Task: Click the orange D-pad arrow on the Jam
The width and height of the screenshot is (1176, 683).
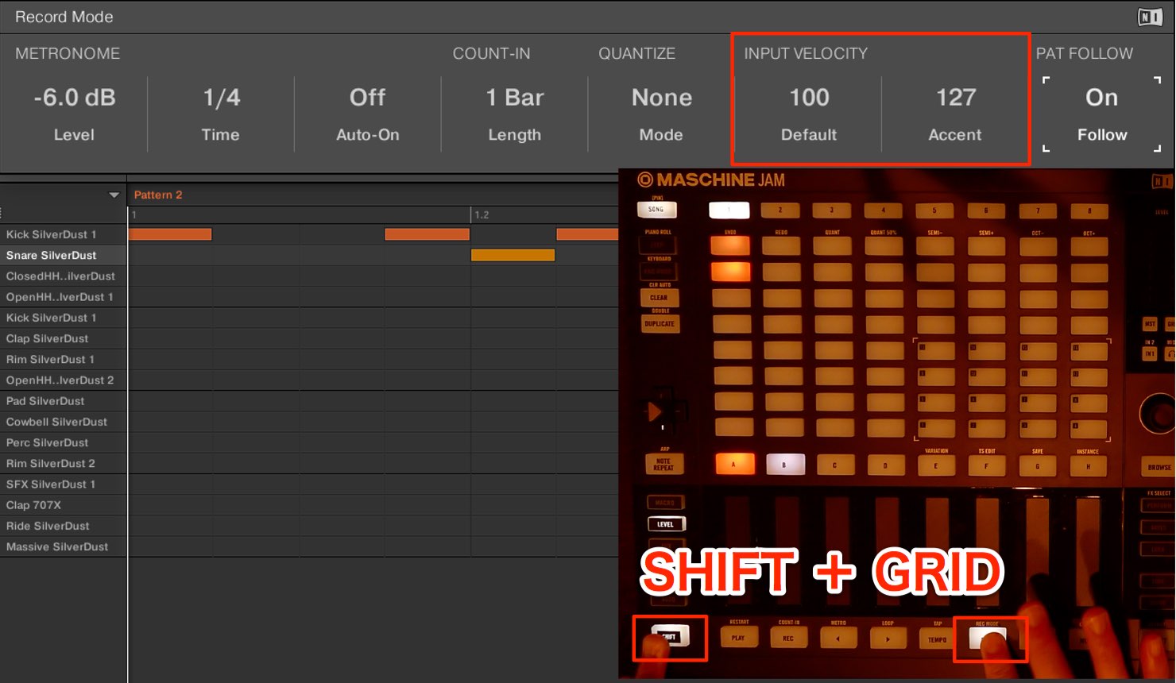Action: click(655, 412)
